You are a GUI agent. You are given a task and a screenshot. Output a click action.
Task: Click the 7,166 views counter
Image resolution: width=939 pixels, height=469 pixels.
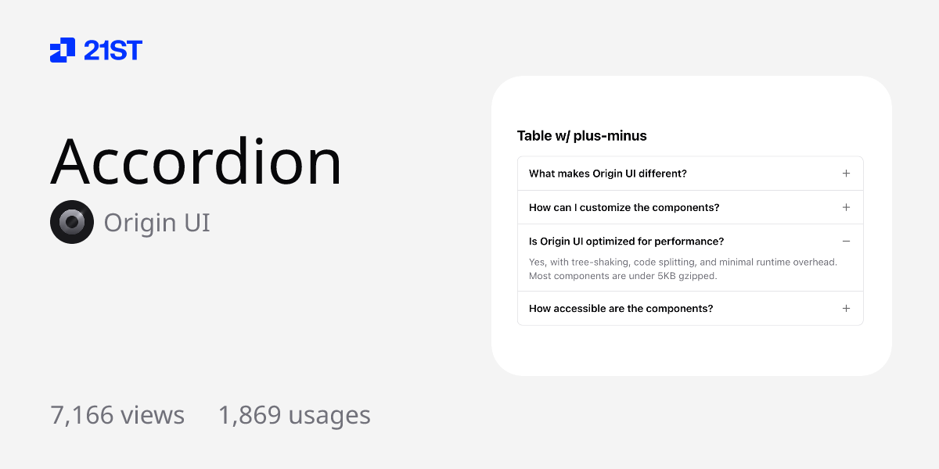[117, 415]
